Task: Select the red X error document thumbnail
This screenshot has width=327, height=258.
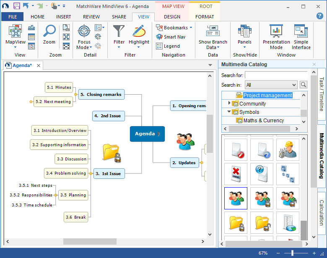Action: [x=236, y=174]
